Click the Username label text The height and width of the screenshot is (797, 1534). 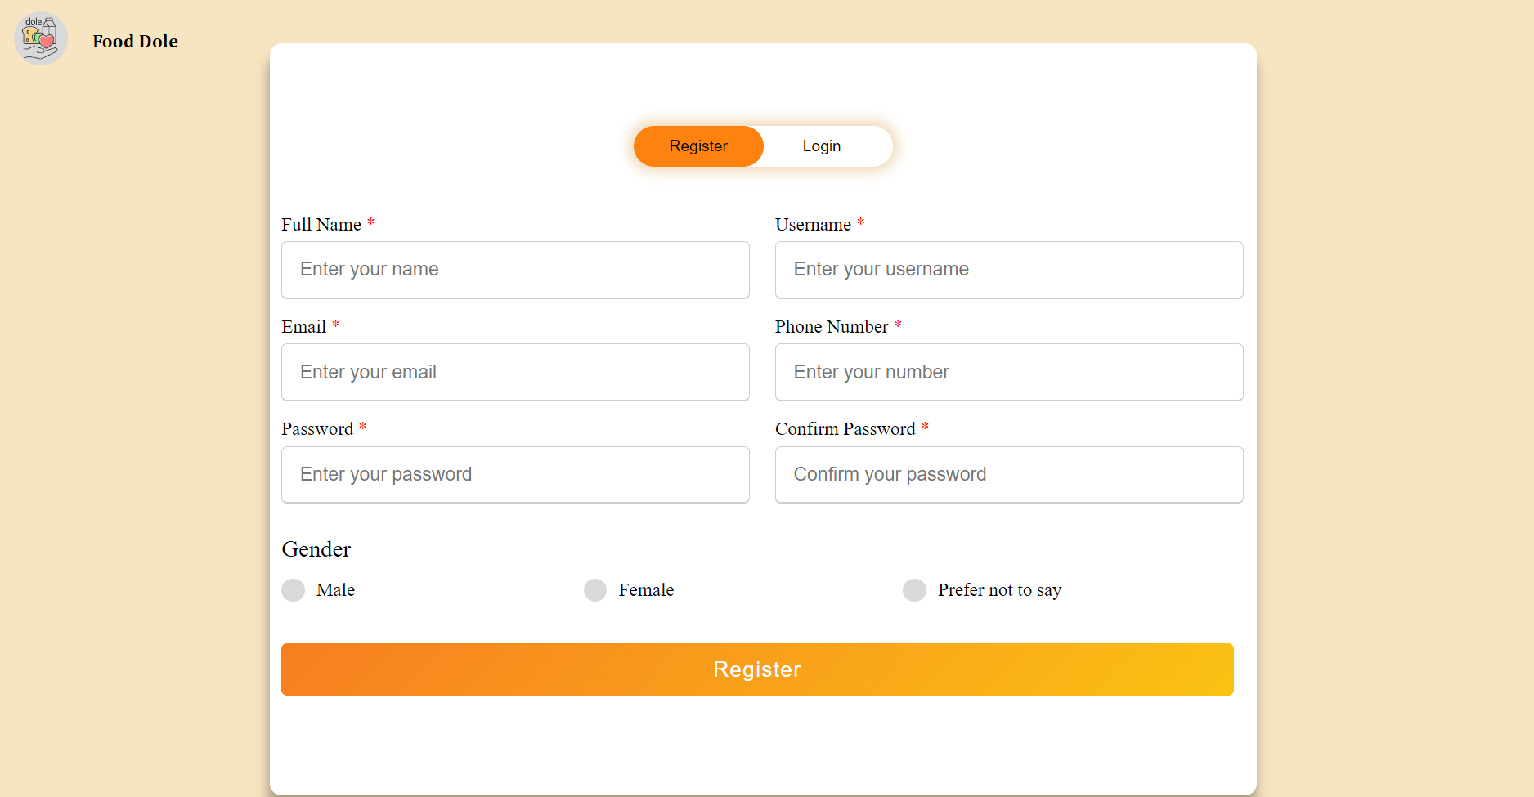tap(813, 225)
